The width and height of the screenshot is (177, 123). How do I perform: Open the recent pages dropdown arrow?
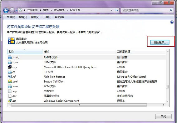(17, 10)
